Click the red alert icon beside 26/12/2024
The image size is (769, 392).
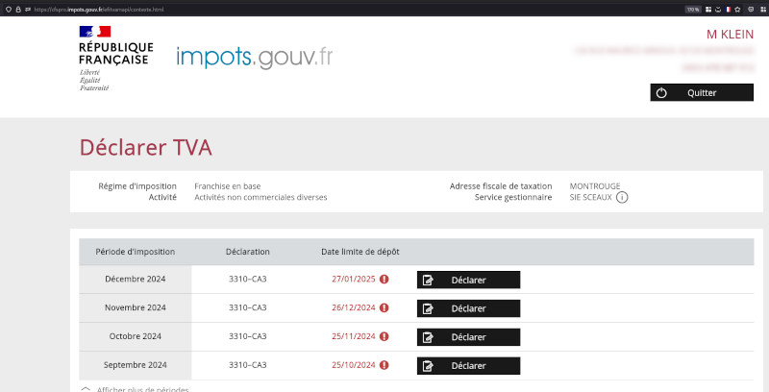tap(384, 308)
